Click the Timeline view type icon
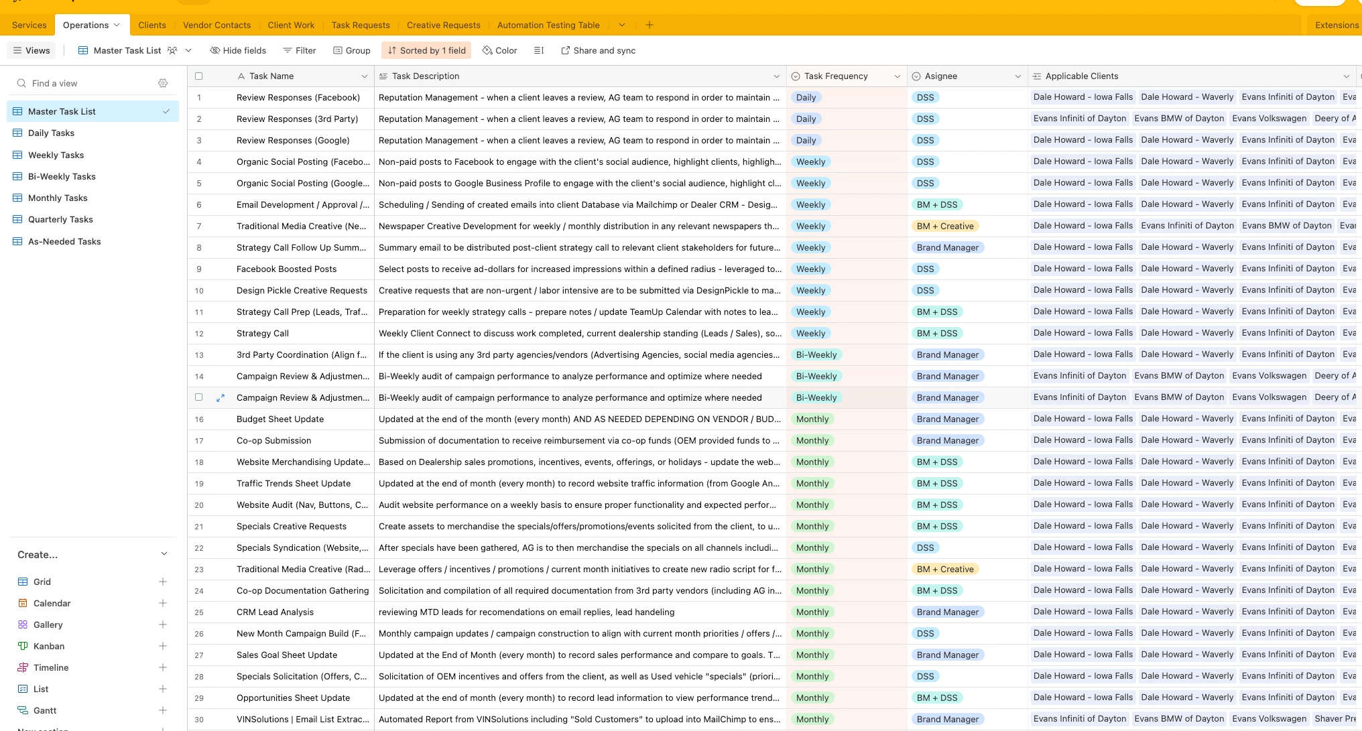 click(x=23, y=667)
